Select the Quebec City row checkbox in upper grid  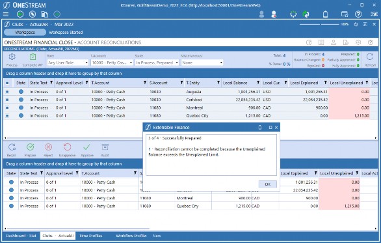point(7,116)
